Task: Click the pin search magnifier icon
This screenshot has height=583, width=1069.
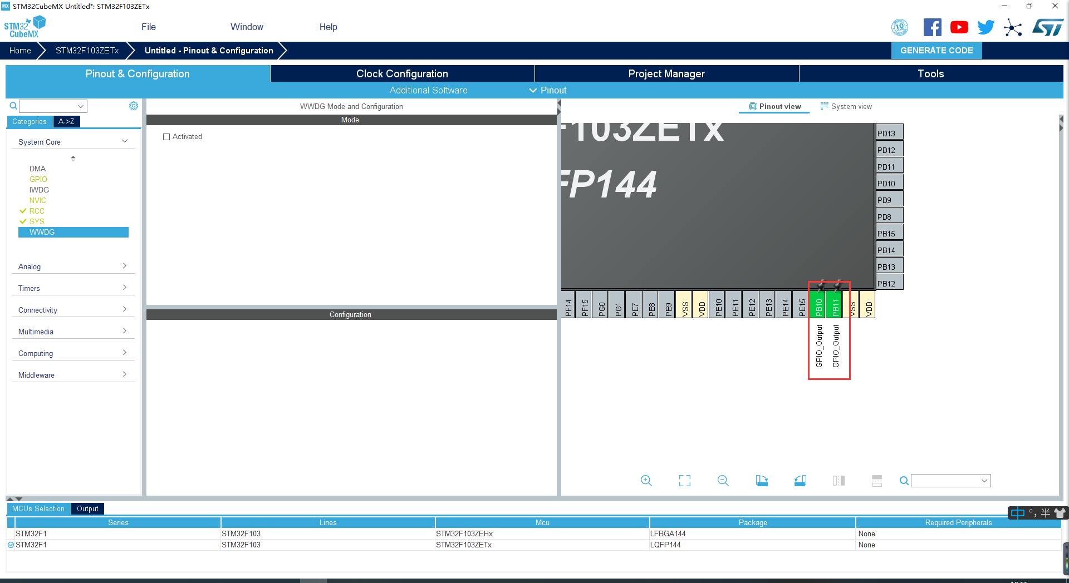Action: 904,481
